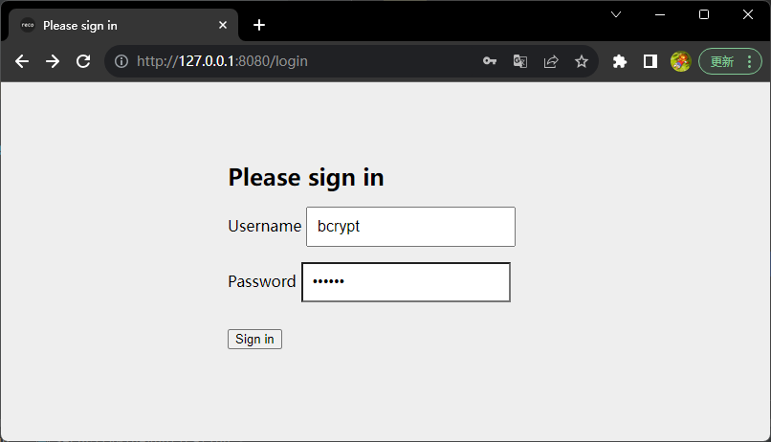771x442 pixels.
Task: Open the Chrome three-dot menu
Action: 749,61
